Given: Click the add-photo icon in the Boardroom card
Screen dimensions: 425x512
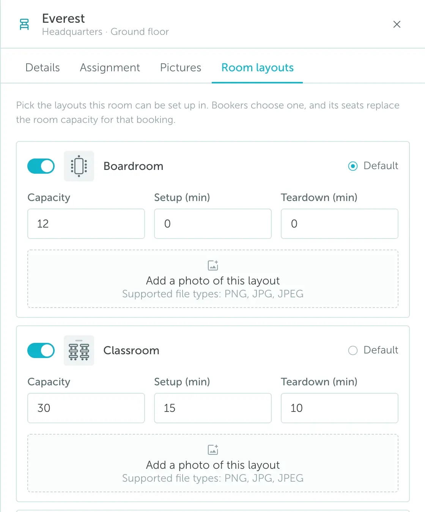Looking at the screenshot, I should pyautogui.click(x=213, y=265).
